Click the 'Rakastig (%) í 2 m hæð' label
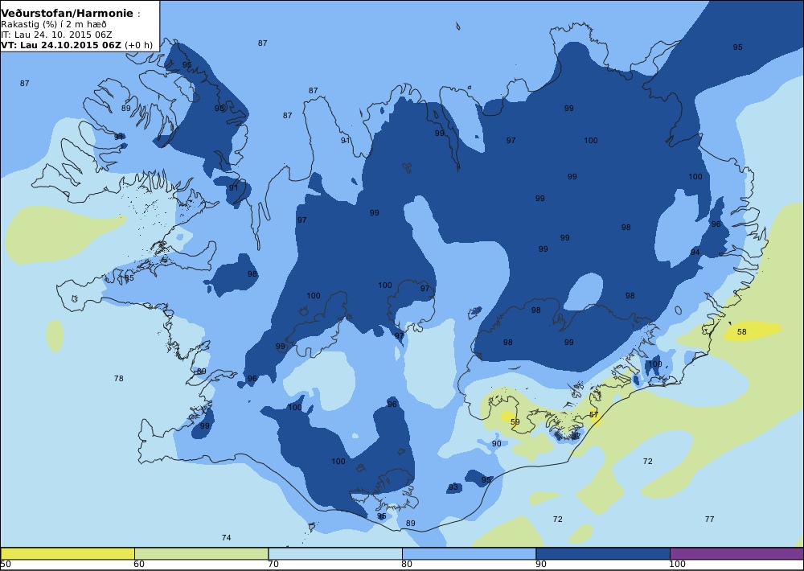 53,25
